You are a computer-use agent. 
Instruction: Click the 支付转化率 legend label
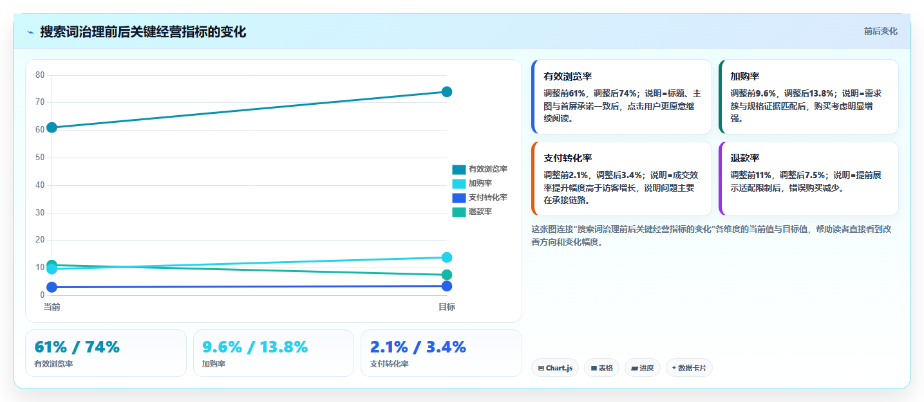pos(488,197)
